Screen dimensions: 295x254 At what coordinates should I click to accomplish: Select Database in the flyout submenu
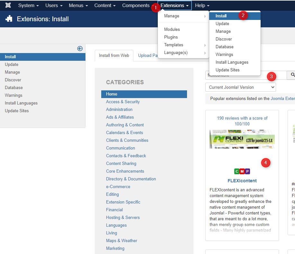tap(235, 47)
